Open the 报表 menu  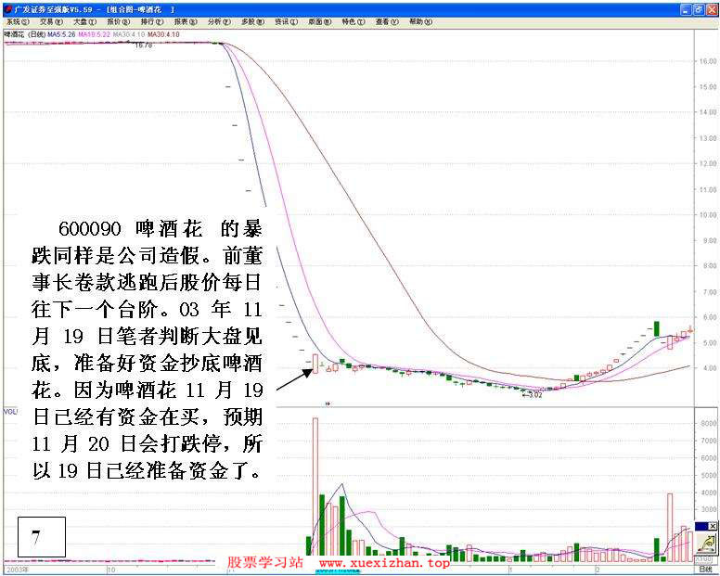click(x=186, y=21)
